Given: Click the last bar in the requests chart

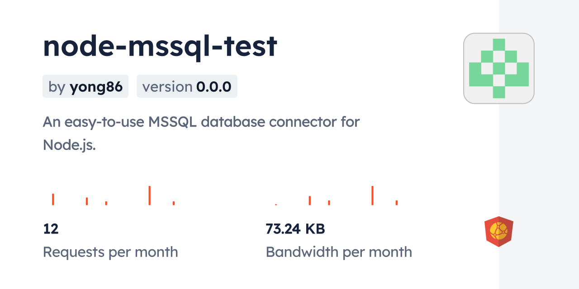Looking at the screenshot, I should point(174,203).
